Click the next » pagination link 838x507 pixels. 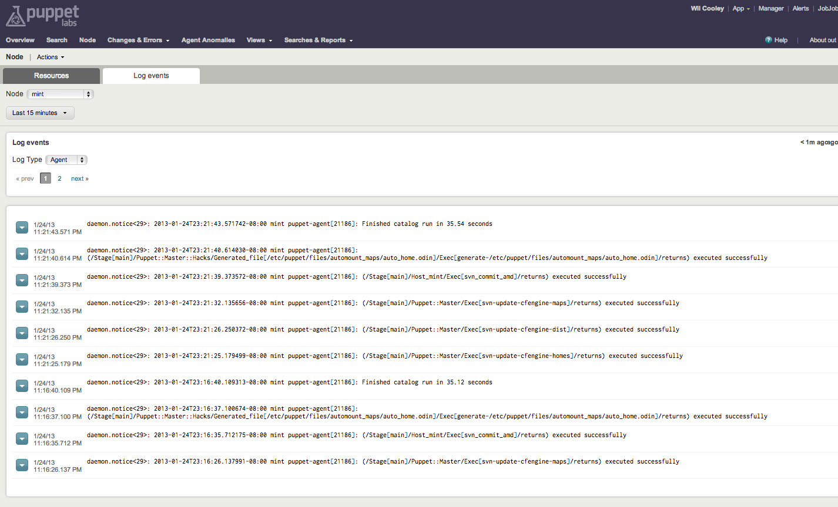click(x=80, y=178)
